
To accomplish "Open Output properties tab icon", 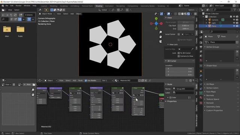I will tap(201, 47).
